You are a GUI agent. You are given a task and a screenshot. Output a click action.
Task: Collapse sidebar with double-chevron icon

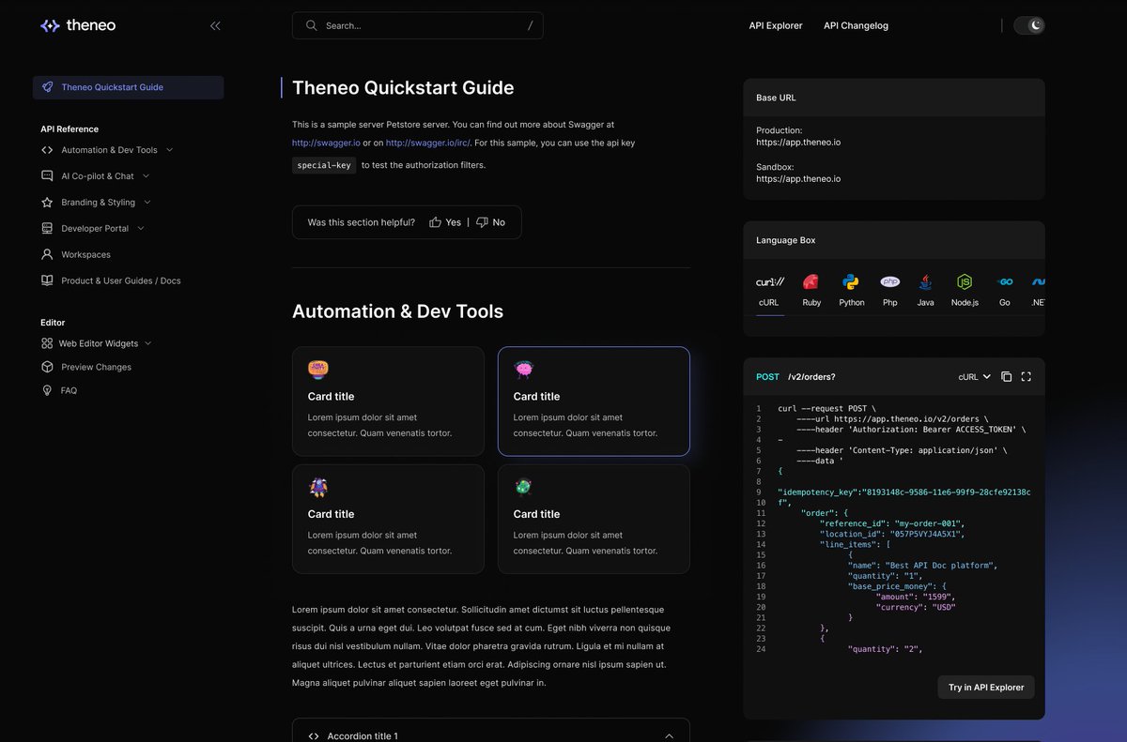pos(215,26)
